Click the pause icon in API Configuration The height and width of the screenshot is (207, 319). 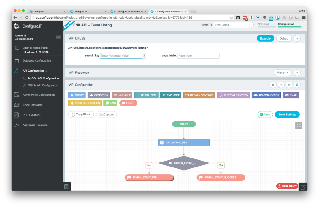pyautogui.click(x=273, y=85)
